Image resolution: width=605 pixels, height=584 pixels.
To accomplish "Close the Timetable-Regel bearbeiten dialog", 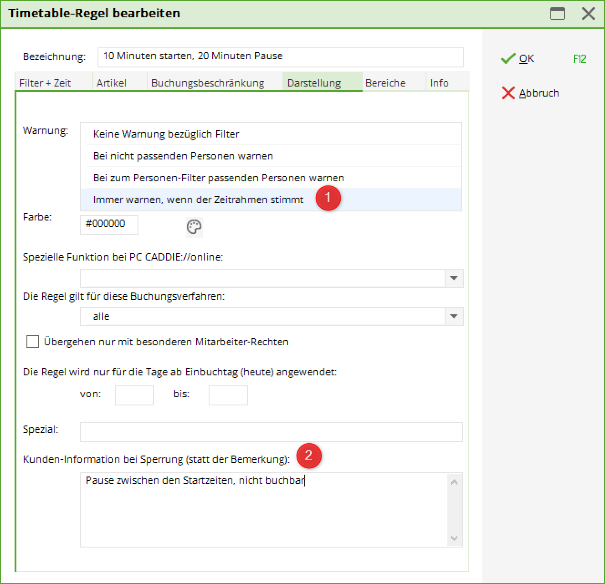I will pyautogui.click(x=588, y=14).
